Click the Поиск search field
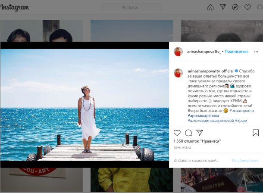The image size is (263, 193). pos(132,7)
